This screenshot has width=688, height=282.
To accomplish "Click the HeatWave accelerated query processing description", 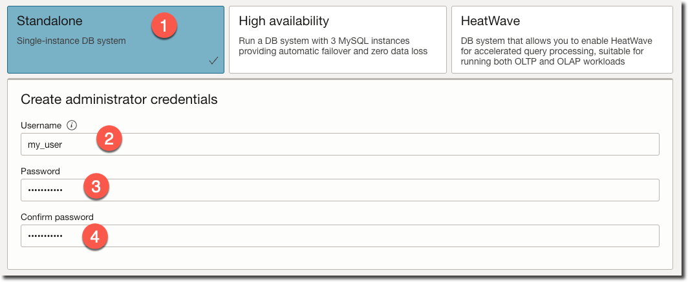I will (557, 52).
